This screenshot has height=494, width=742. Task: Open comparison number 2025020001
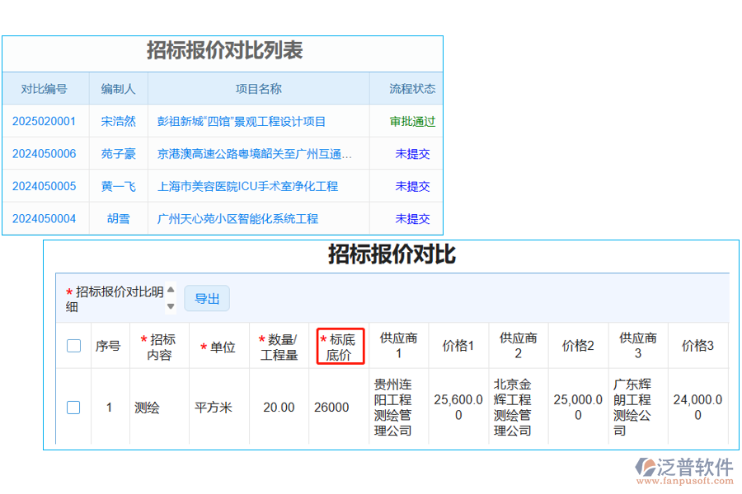pos(45,121)
